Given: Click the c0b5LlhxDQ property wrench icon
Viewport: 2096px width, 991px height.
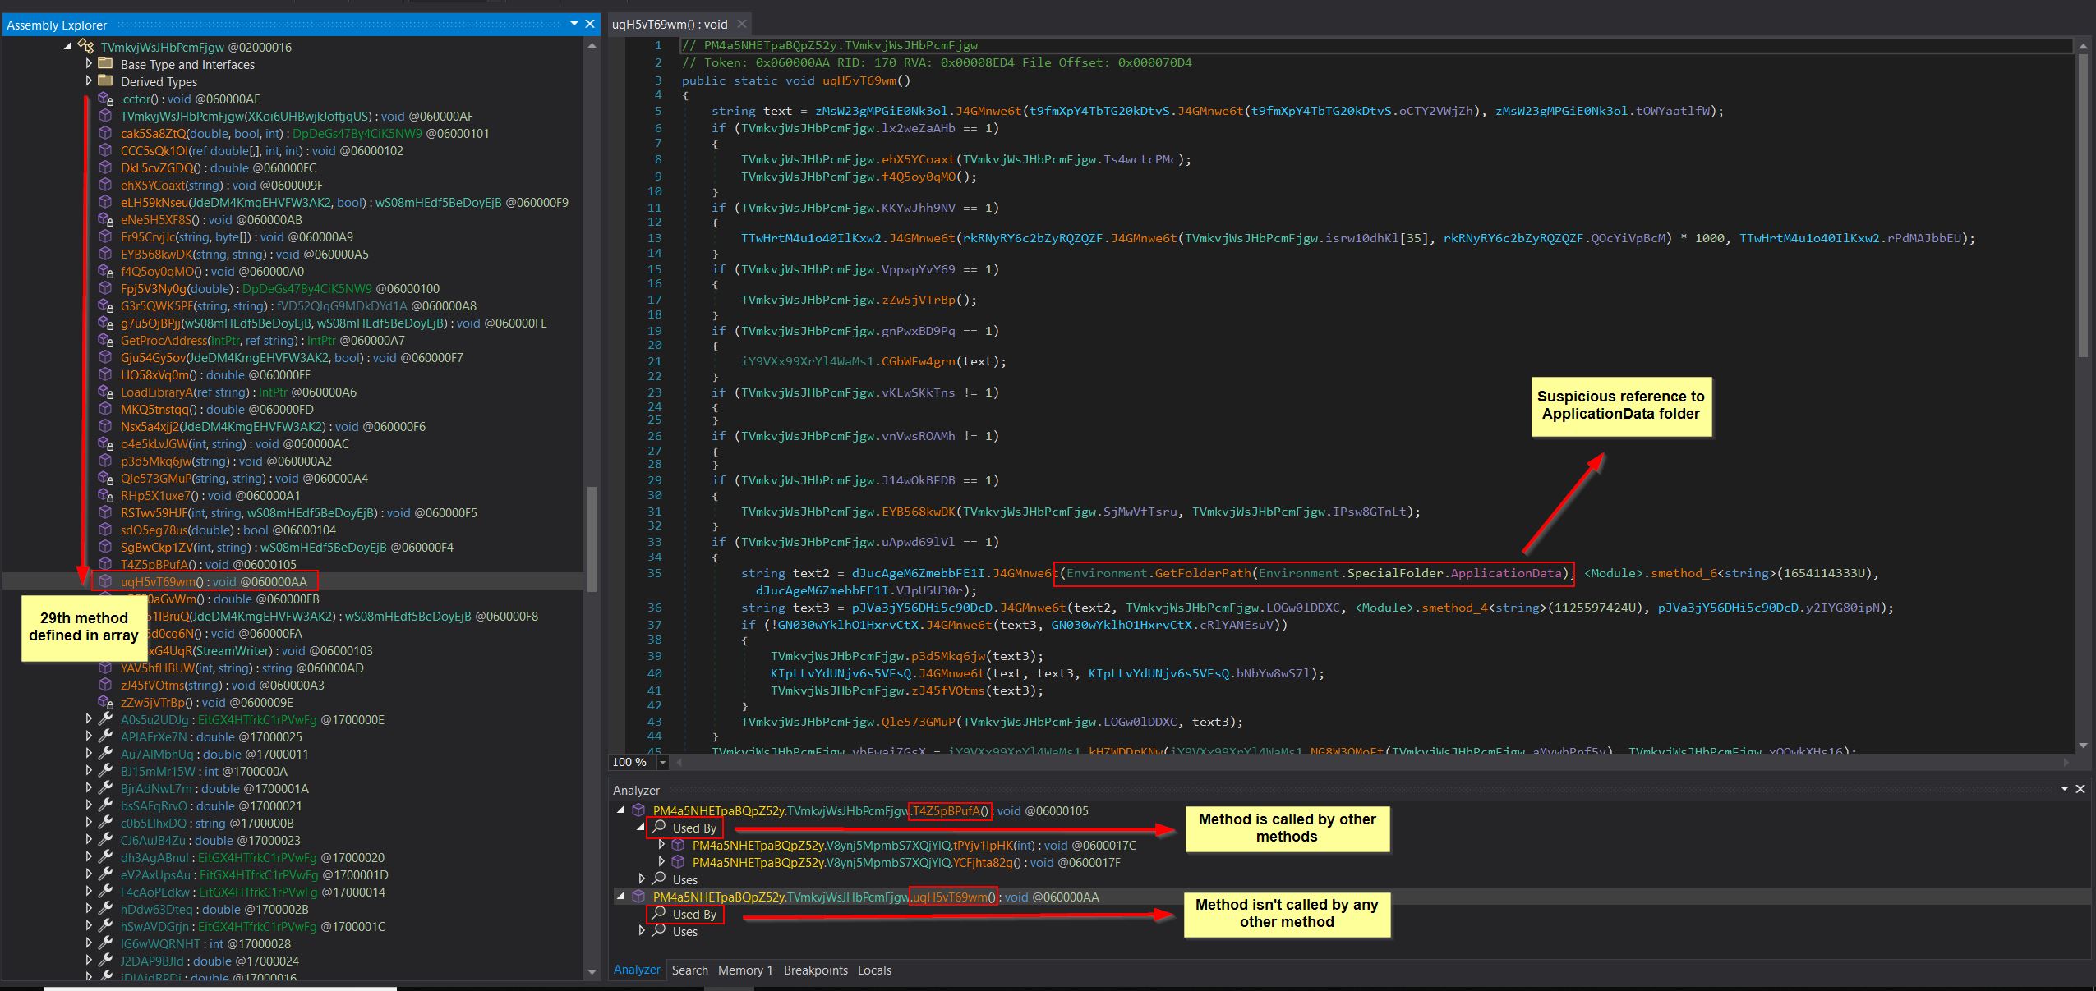Looking at the screenshot, I should (105, 823).
